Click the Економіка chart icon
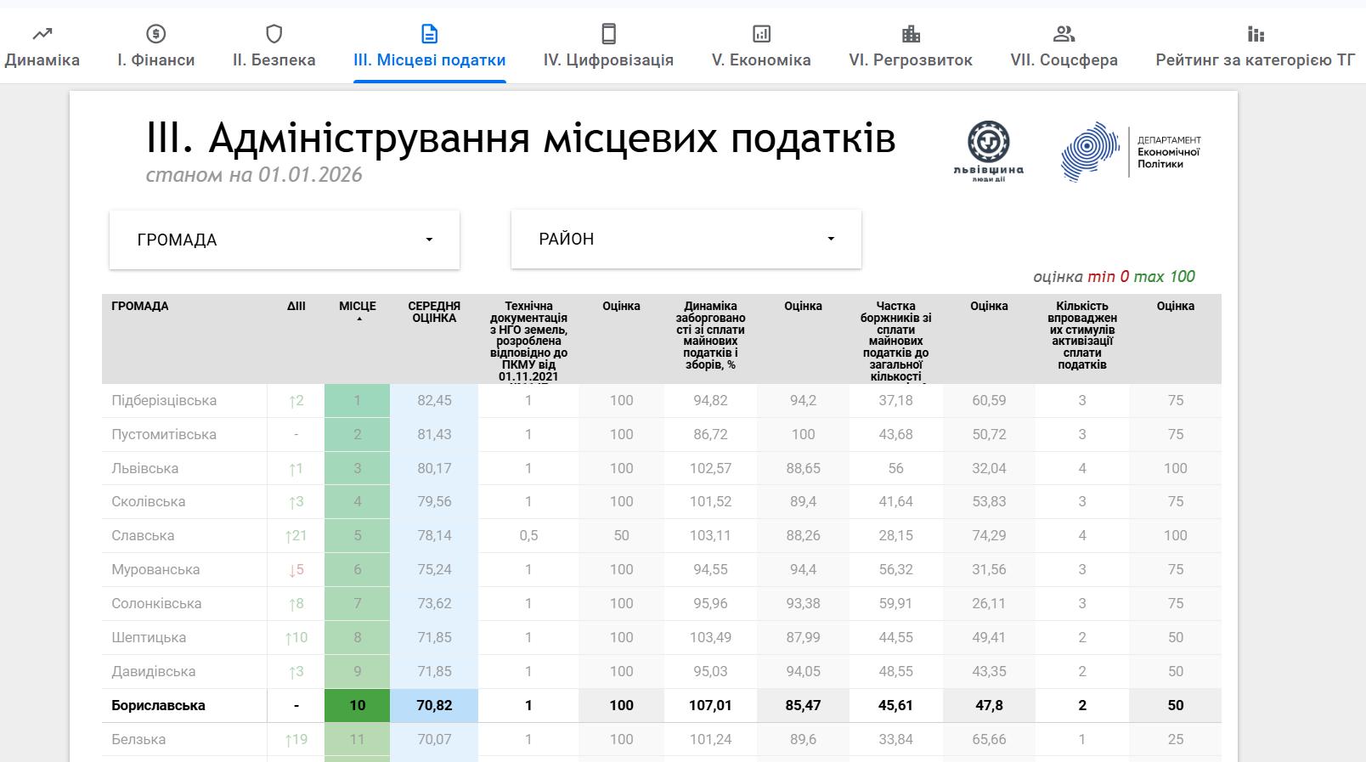 pos(761,34)
